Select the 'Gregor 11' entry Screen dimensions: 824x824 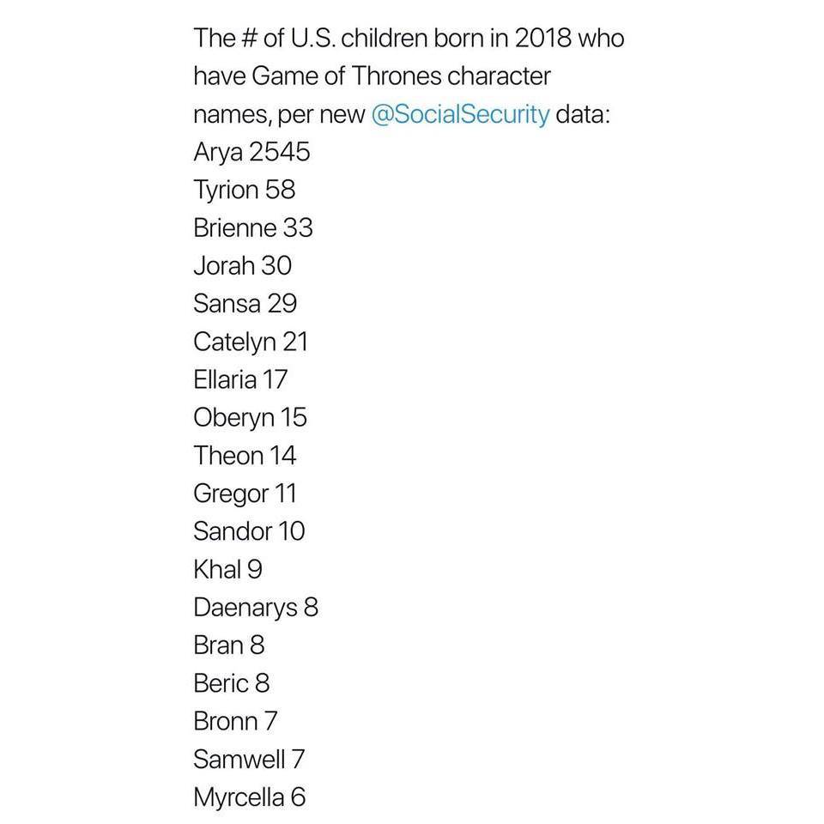245,494
